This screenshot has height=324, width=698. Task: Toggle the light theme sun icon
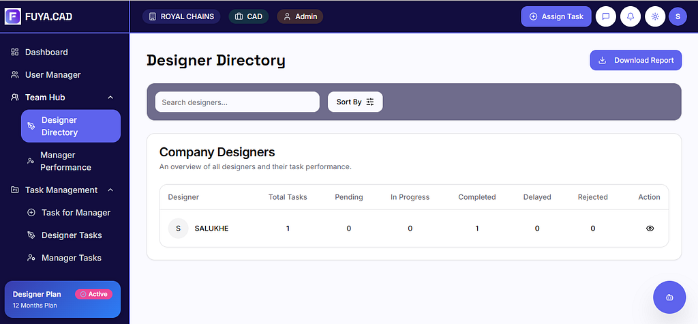pos(655,16)
